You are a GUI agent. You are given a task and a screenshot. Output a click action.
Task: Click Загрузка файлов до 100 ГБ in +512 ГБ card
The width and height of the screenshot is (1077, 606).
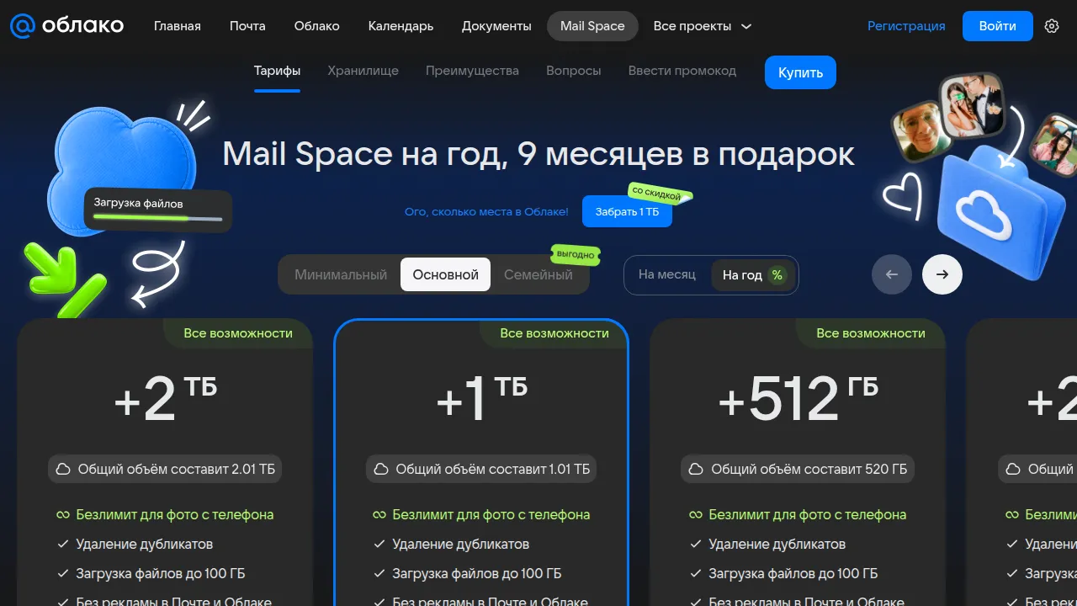tap(793, 574)
